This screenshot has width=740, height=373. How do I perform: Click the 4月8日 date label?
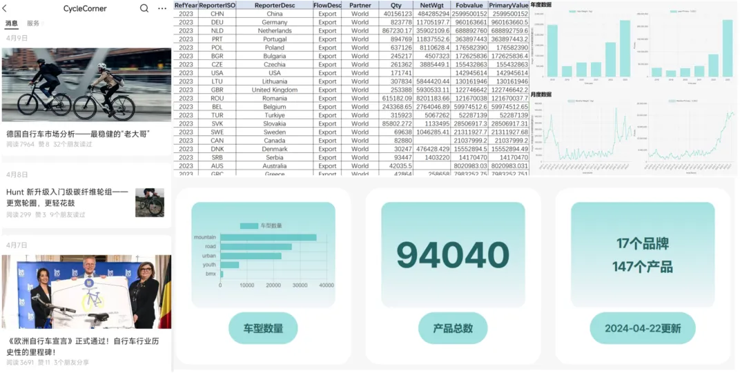point(17,174)
